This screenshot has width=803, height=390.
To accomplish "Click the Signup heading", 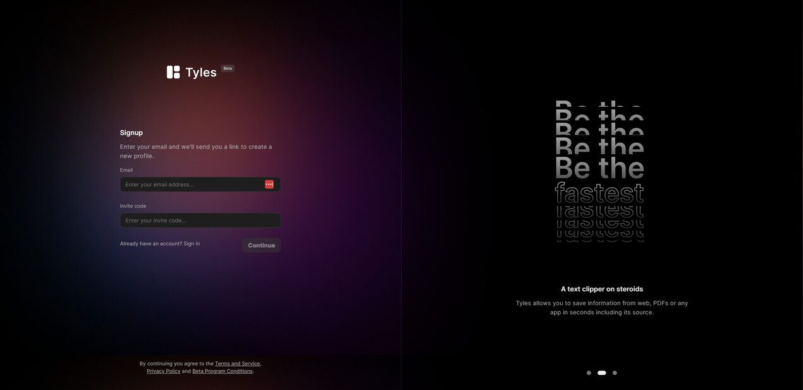I will (x=132, y=133).
